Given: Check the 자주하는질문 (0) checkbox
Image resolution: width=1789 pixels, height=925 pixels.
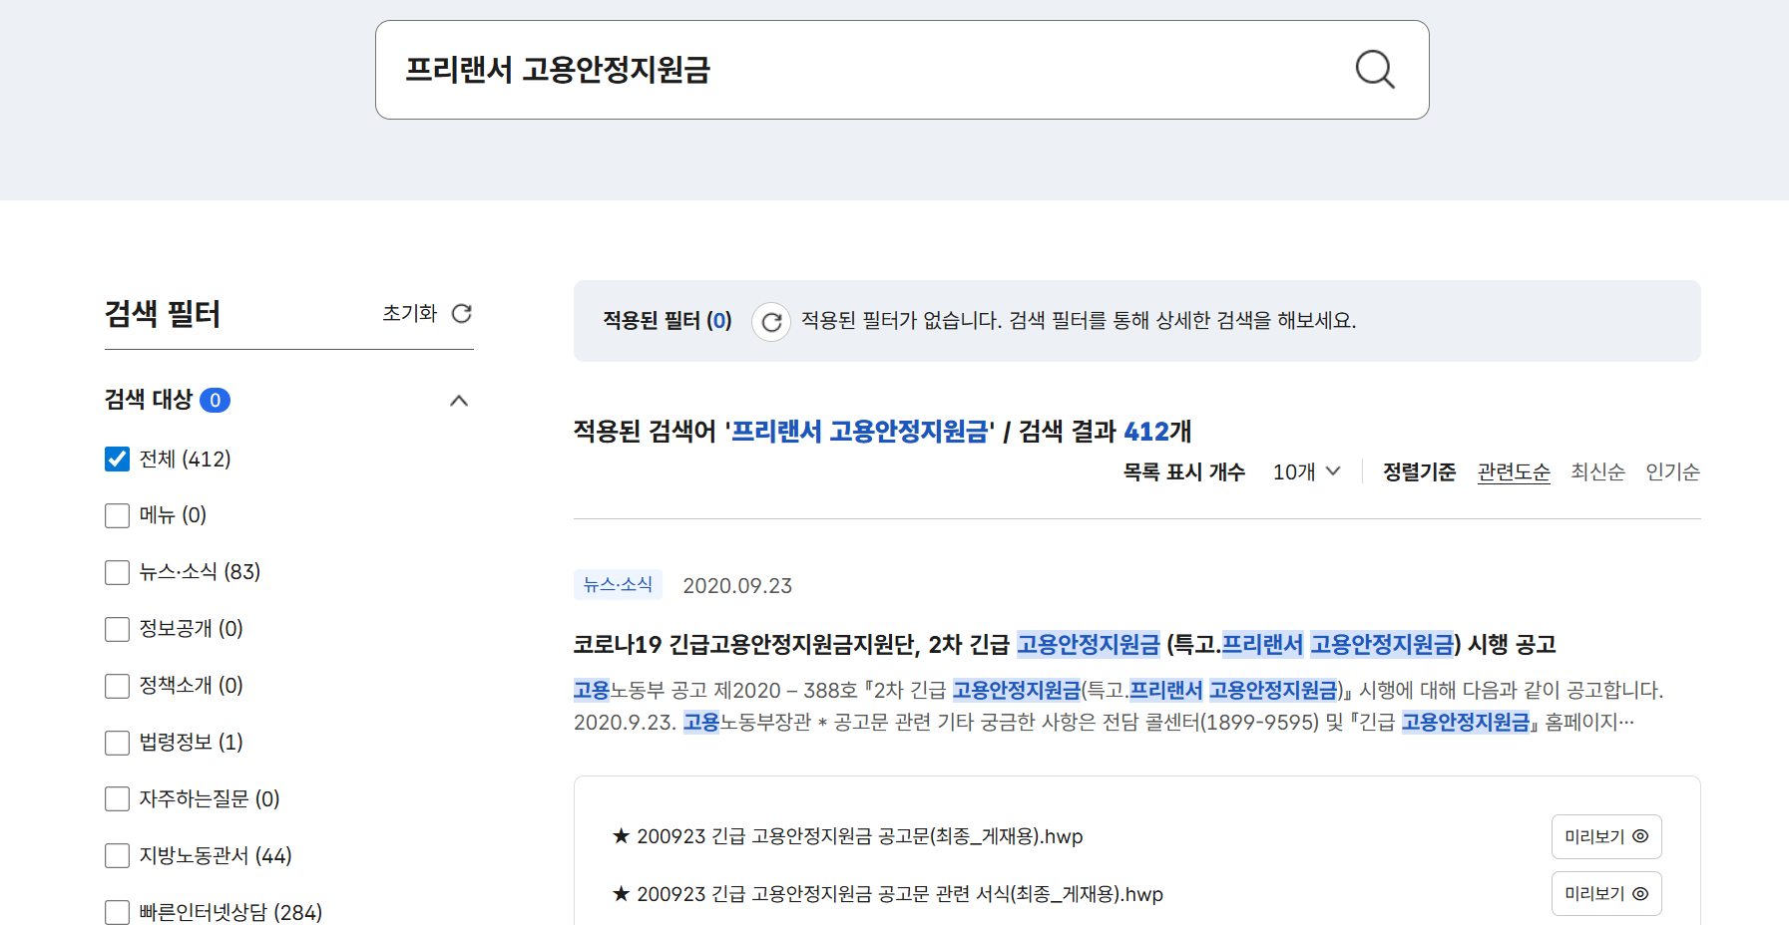Looking at the screenshot, I should [118, 798].
